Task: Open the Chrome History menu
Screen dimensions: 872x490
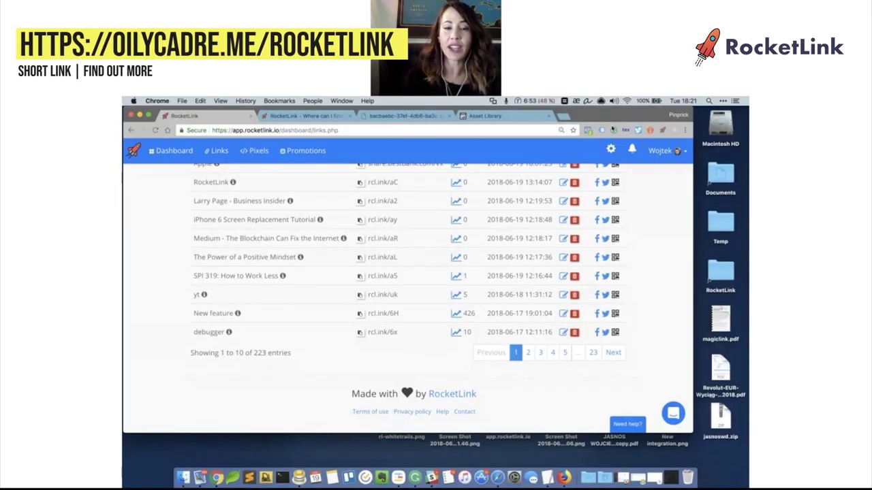Action: [x=245, y=101]
